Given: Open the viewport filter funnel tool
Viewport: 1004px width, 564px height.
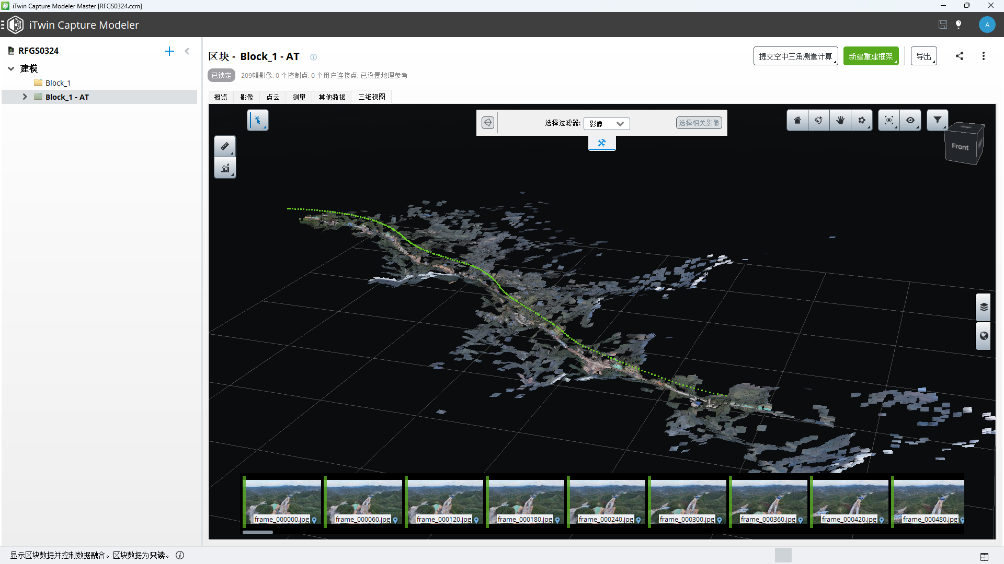Looking at the screenshot, I should (938, 120).
